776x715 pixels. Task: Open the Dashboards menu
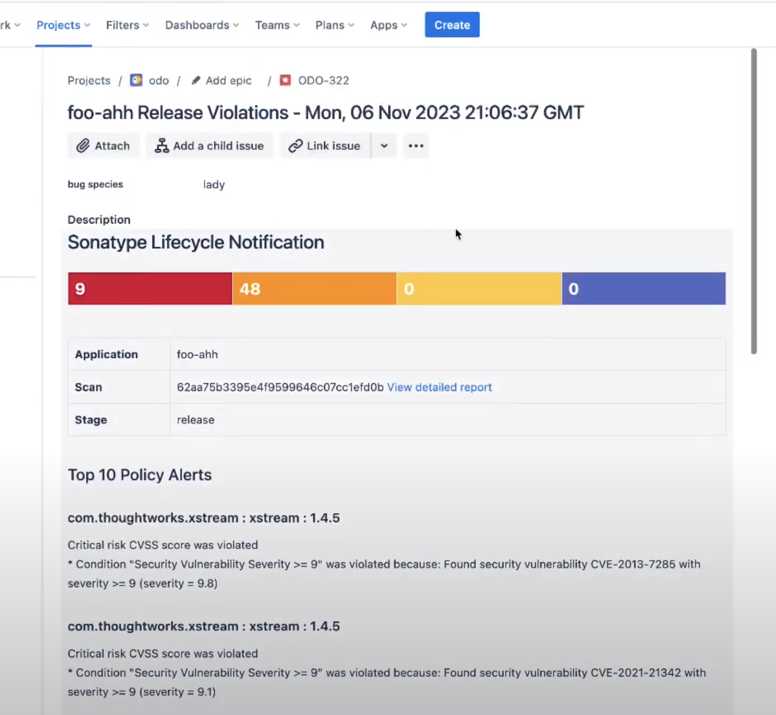(202, 25)
